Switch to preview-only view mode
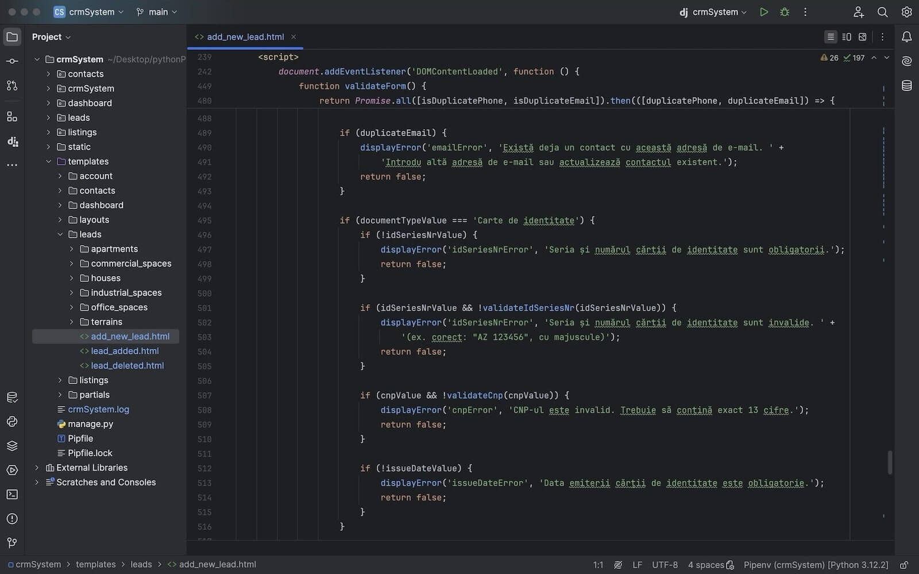Screen dimensions: 919x574 point(862,37)
